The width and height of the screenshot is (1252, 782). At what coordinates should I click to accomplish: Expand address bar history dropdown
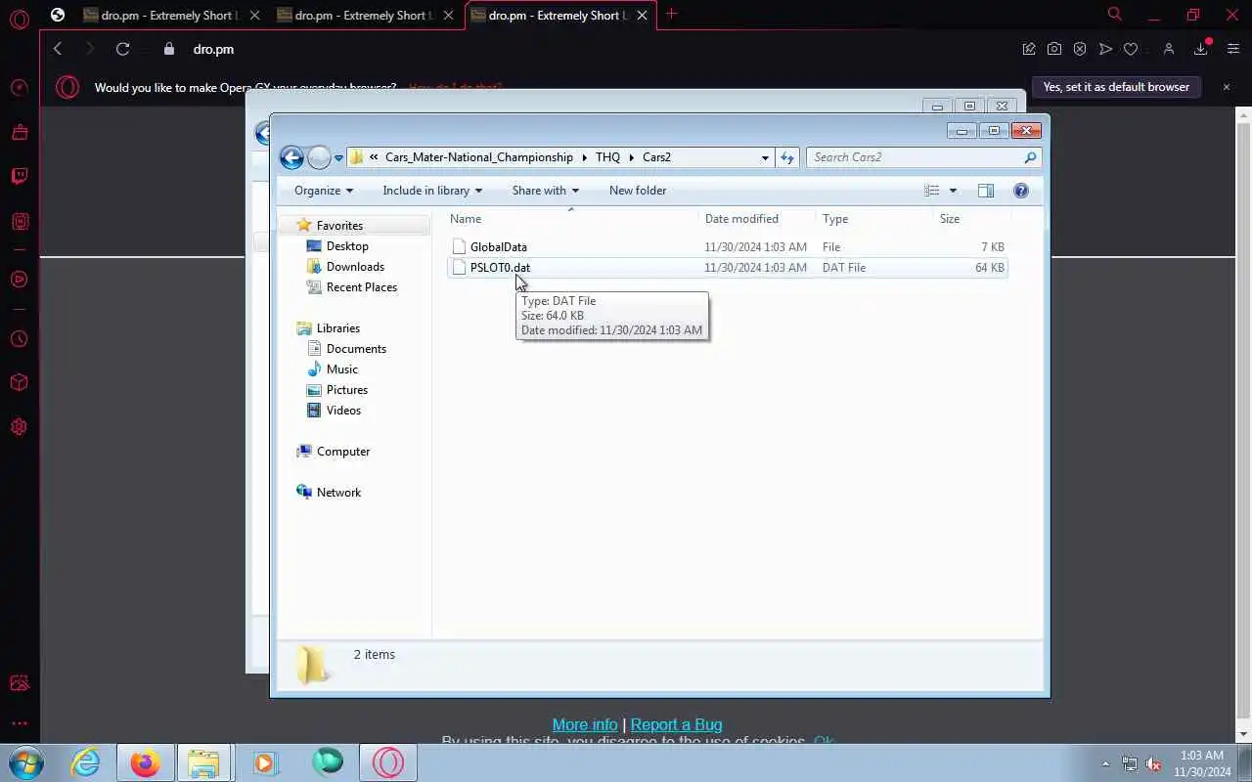[765, 157]
